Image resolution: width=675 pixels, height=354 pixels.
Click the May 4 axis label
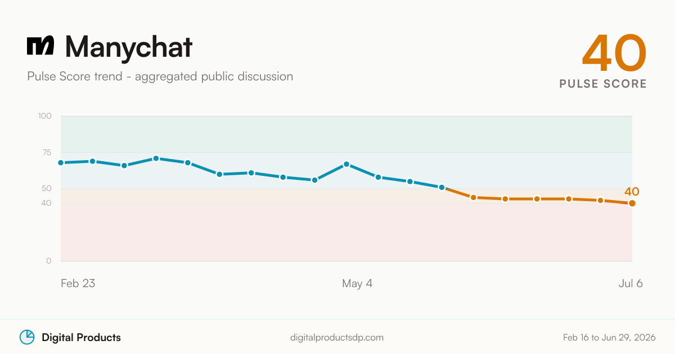[357, 283]
